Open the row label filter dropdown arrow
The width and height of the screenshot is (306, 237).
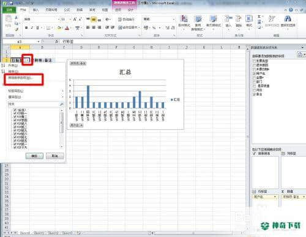tap(27, 60)
